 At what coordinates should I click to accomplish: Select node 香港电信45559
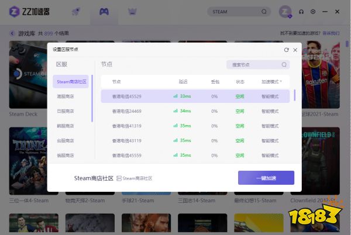click(195, 155)
